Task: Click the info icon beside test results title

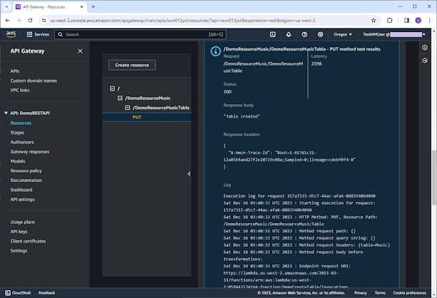Action: pos(215,51)
